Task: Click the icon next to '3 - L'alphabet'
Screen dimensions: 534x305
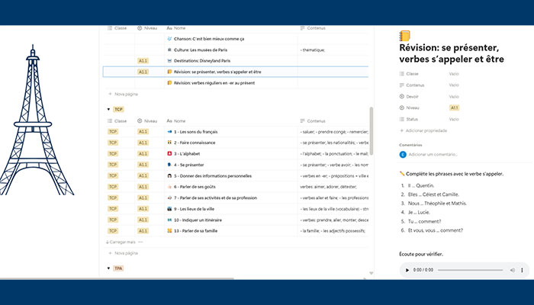Action: pos(169,153)
